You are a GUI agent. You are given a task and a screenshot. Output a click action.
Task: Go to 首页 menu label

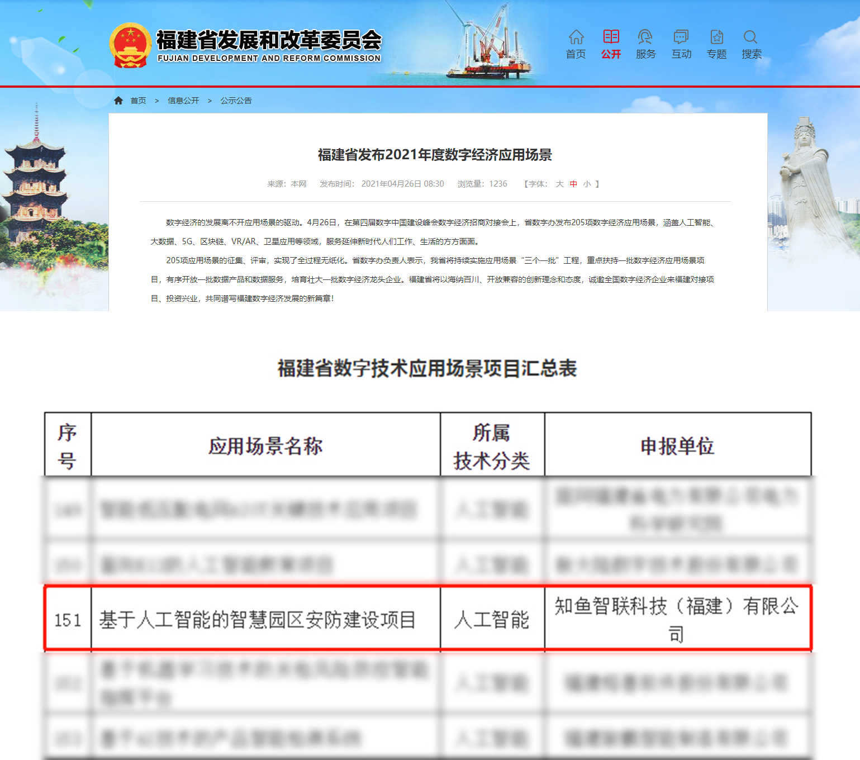click(x=576, y=54)
